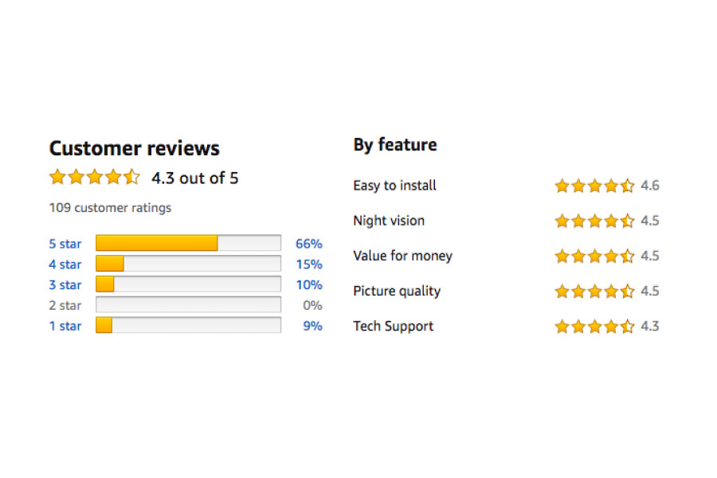Click the 66% percentage link

click(308, 244)
